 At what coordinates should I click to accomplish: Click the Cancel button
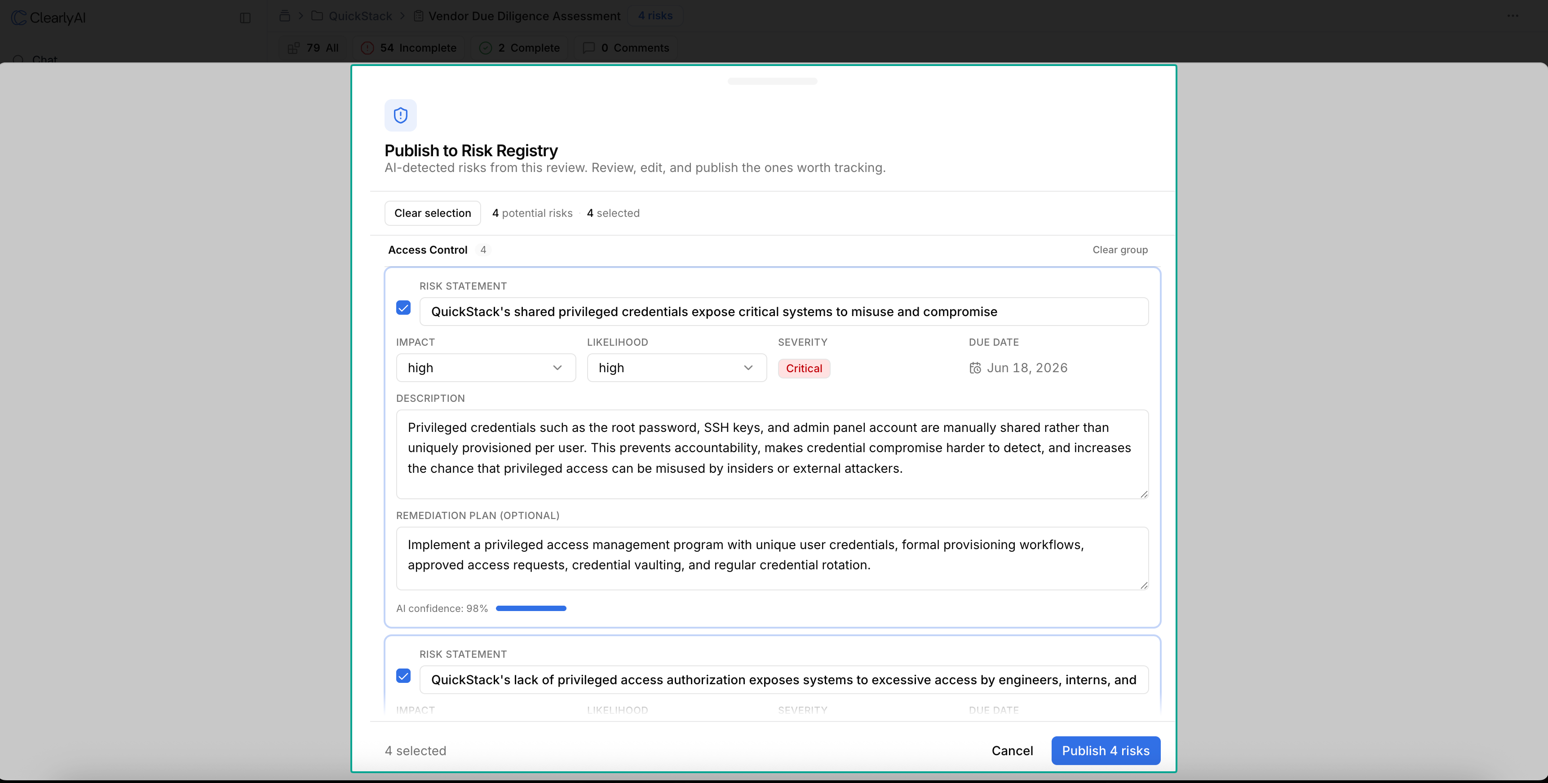[1012, 751]
